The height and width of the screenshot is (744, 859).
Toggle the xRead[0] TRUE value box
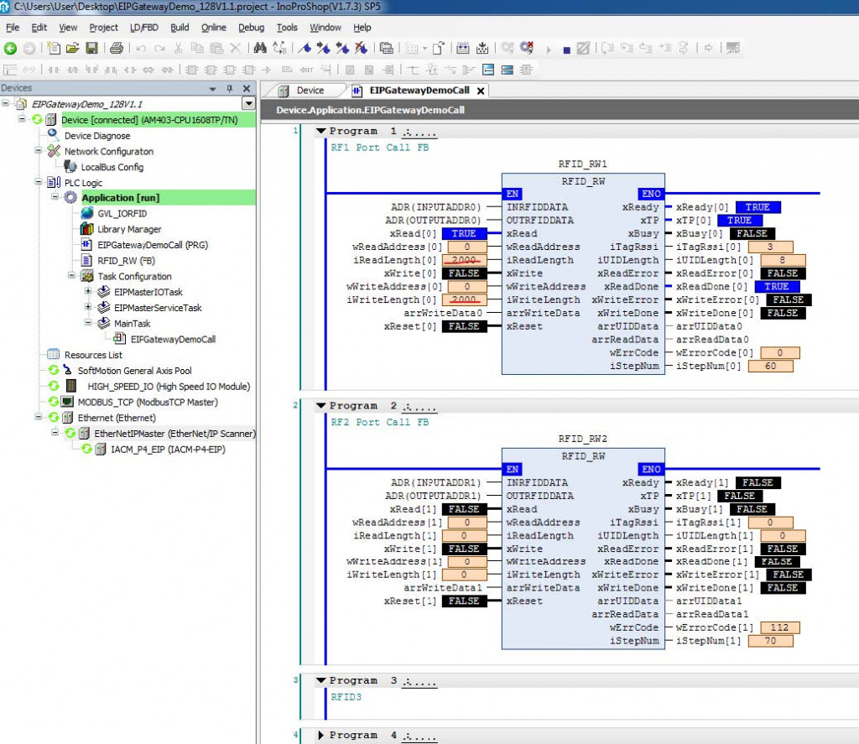click(464, 233)
